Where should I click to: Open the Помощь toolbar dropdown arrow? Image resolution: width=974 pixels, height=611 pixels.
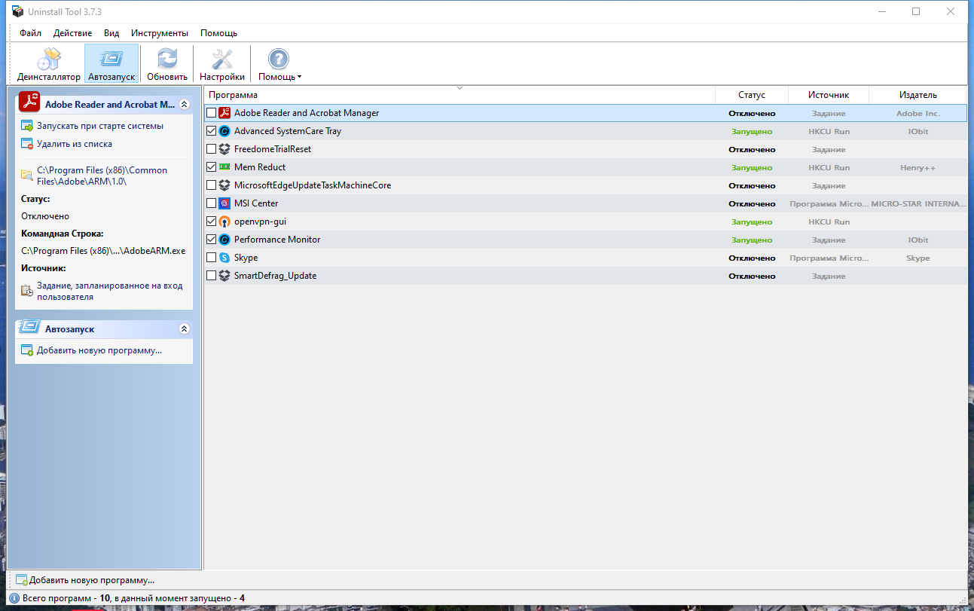coord(299,77)
